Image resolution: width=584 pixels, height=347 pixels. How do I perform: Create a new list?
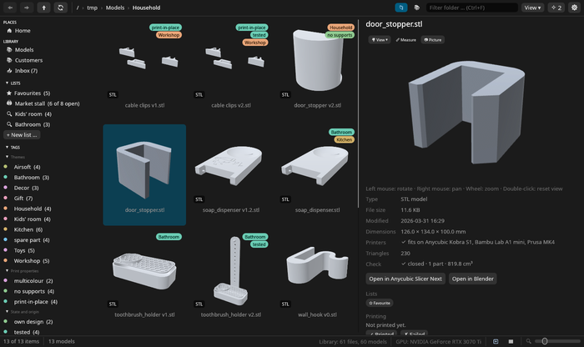tap(22, 135)
